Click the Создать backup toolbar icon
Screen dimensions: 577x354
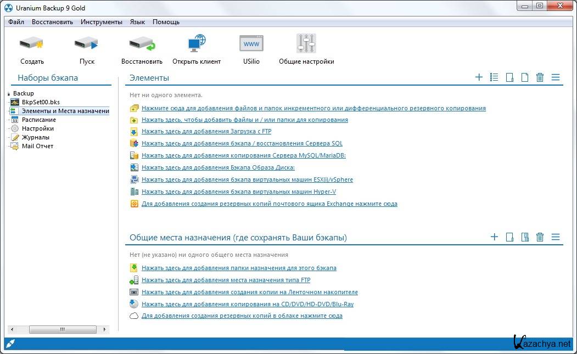(32, 44)
